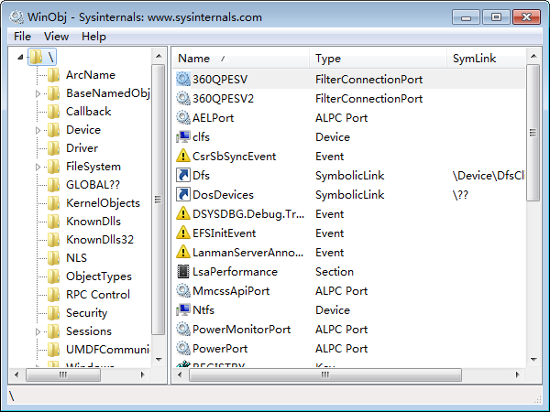The height and width of the screenshot is (412, 550).
Task: Open the View menu
Action: (x=56, y=37)
